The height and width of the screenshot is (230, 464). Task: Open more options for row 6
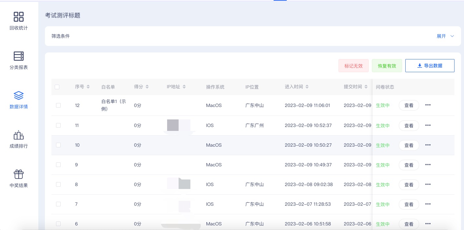click(x=428, y=224)
